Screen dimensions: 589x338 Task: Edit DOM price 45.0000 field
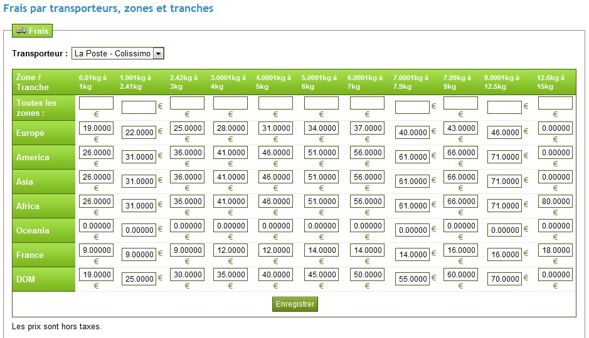(x=321, y=274)
